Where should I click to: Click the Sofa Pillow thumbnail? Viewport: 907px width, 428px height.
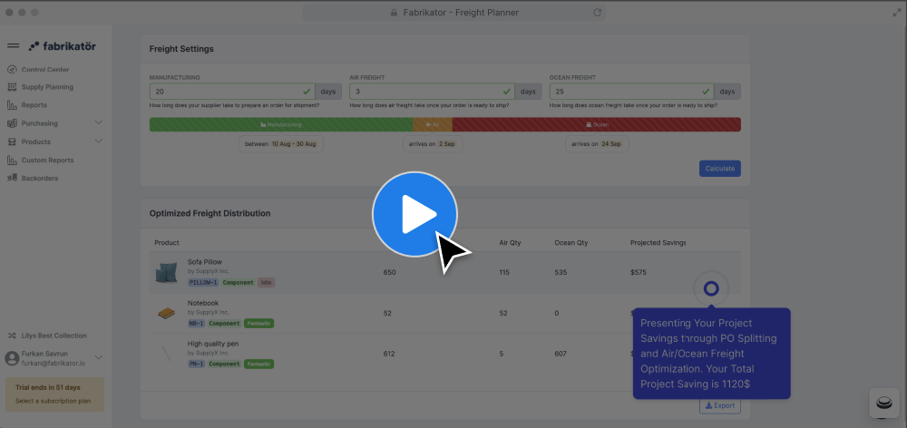(x=167, y=272)
